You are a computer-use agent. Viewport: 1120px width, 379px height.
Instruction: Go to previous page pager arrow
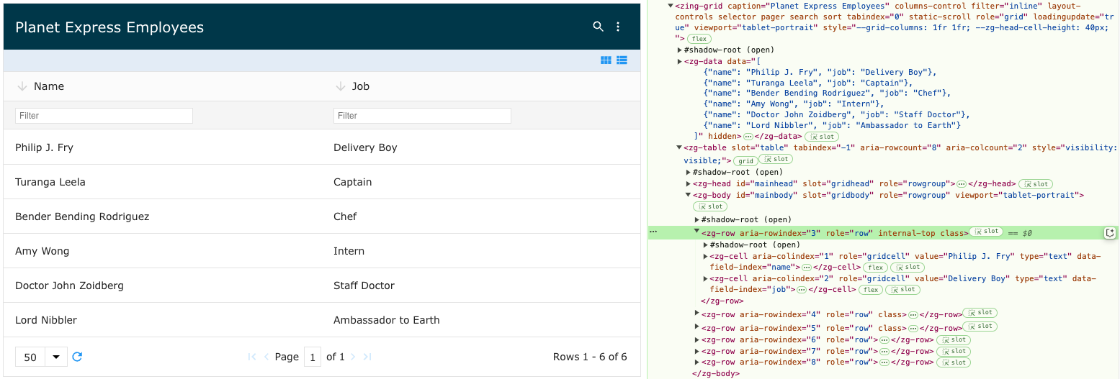coord(266,357)
